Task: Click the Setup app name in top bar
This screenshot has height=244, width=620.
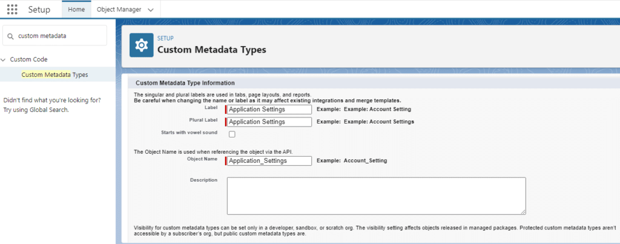Action: click(39, 10)
